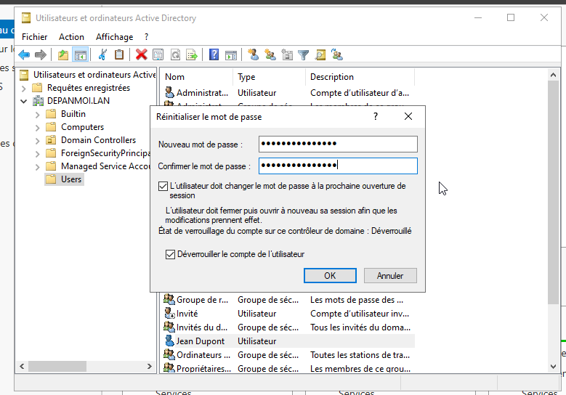Viewport: 566px width, 395px height.
Task: Click the Create new group icon
Action: point(270,55)
